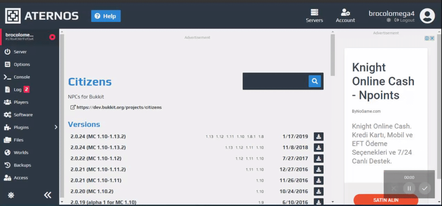Screen dimensions: 442x206
Task: Expand the Plugins submenu chevron
Action: pyautogui.click(x=56, y=127)
